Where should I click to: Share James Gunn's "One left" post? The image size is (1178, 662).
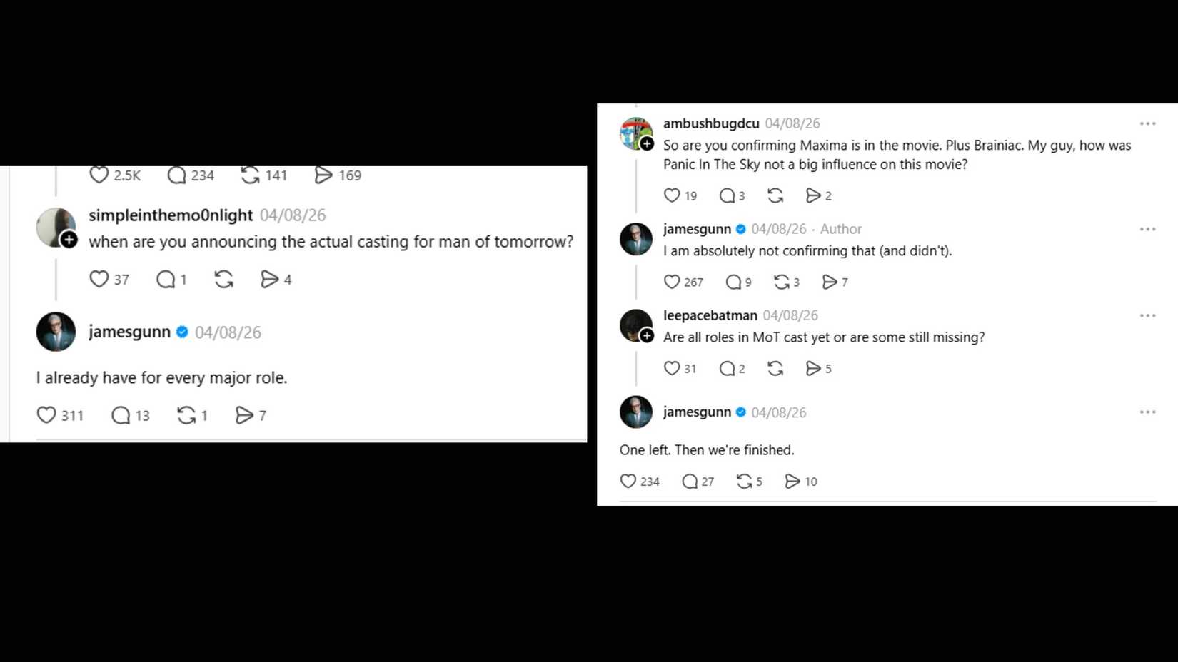click(x=794, y=481)
